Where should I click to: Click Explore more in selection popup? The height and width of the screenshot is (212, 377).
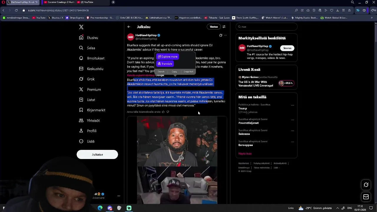[168, 57]
